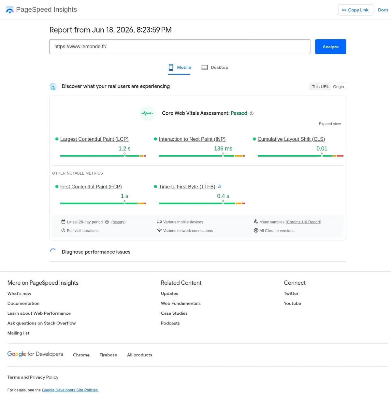
Task: Open Google Developers Site Policies link
Action: [x=70, y=390]
